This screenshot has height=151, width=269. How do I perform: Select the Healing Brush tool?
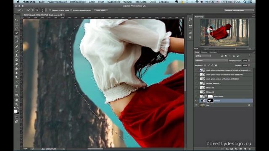(x=17, y=47)
